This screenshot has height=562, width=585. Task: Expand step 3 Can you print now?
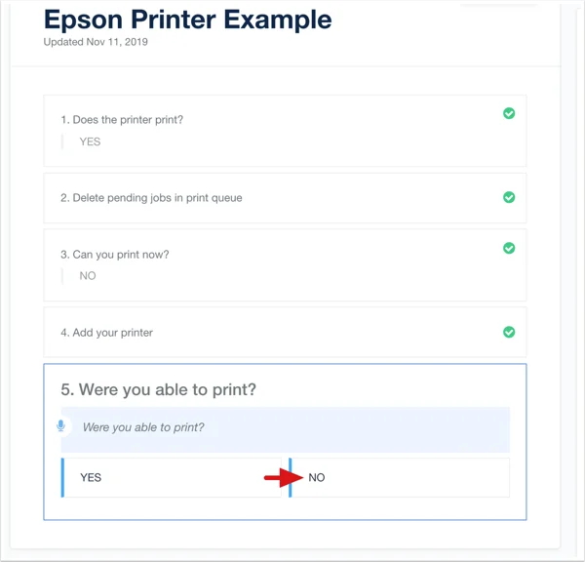[285, 265]
